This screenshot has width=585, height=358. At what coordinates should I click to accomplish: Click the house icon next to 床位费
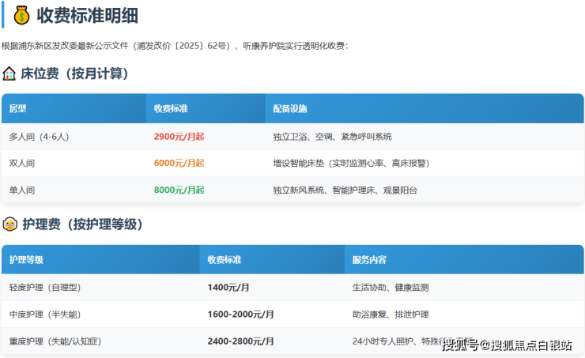[x=9, y=73]
